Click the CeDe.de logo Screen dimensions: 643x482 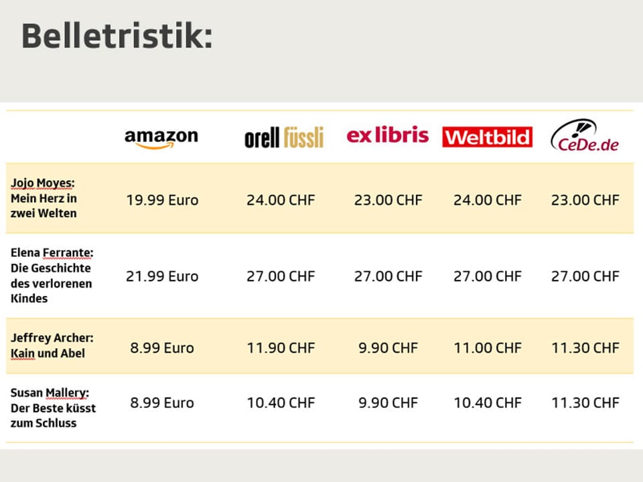[x=585, y=136]
